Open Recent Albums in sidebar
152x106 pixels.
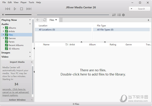coord(16,45)
